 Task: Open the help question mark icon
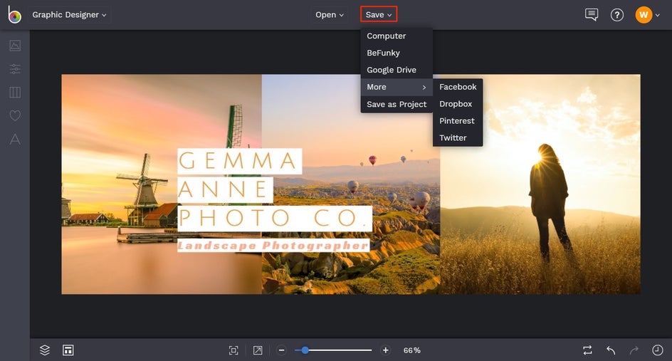[x=617, y=15]
